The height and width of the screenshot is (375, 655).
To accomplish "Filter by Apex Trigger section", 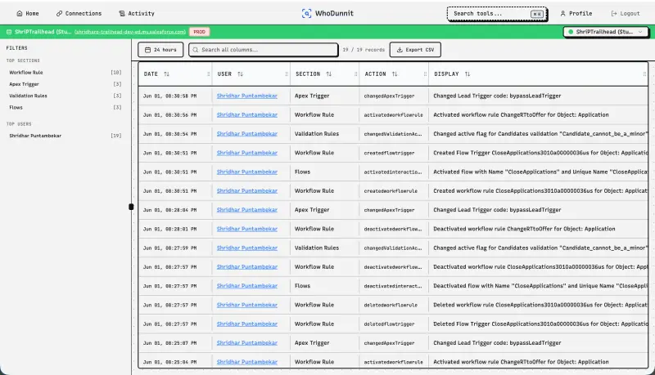I will coord(65,84).
